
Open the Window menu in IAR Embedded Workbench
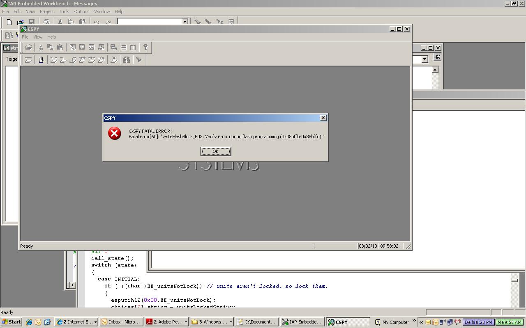coord(102,11)
